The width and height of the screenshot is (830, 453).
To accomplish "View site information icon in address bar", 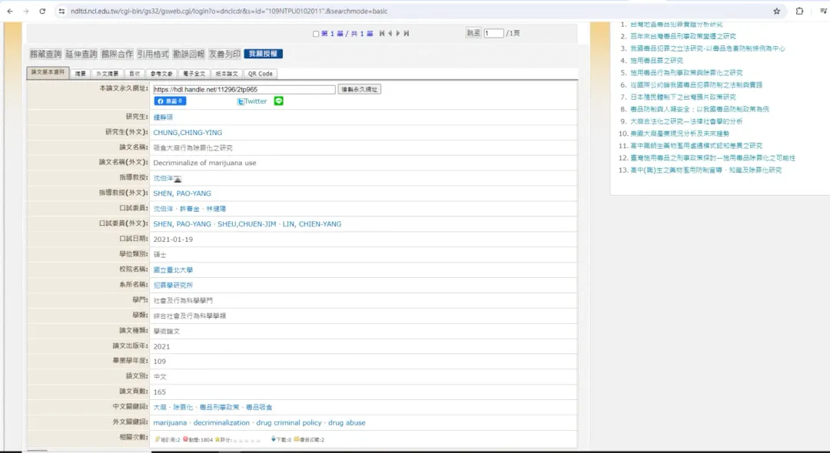I will click(x=61, y=11).
